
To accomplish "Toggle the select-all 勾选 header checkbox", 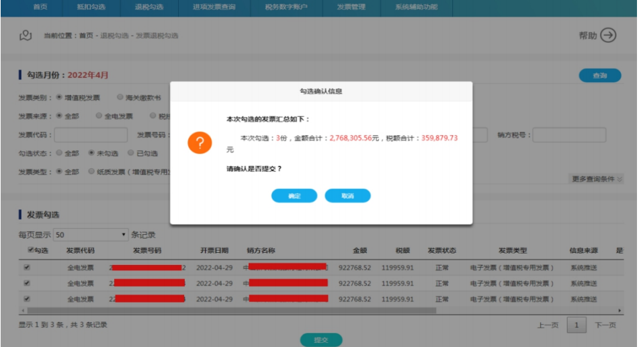I will pyautogui.click(x=30, y=250).
